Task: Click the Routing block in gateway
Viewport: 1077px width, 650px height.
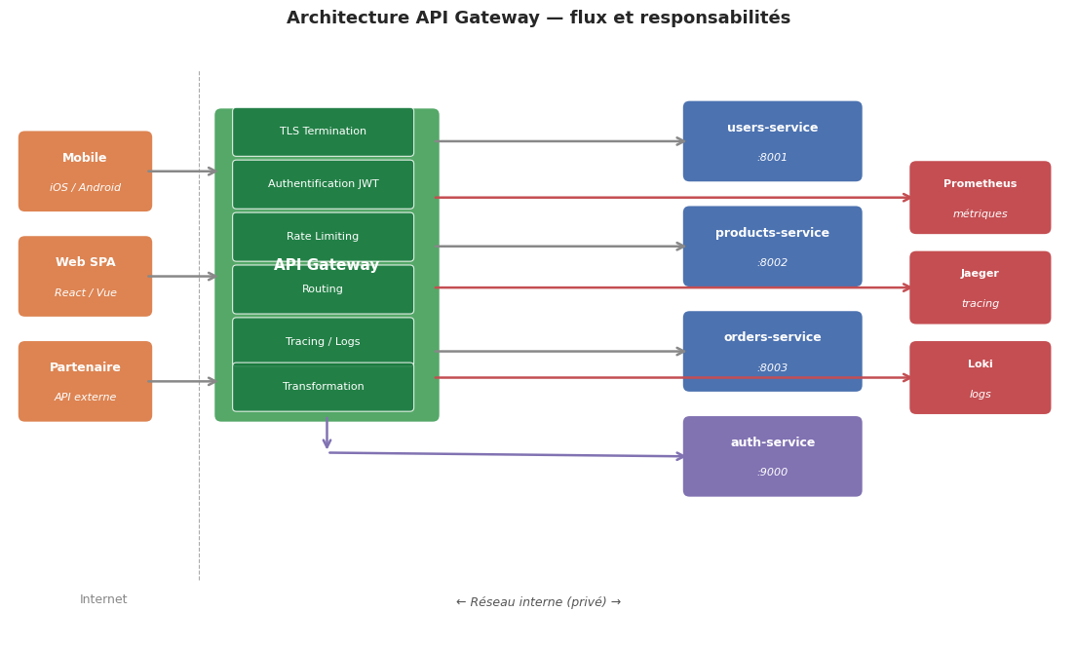Action: [x=323, y=294]
